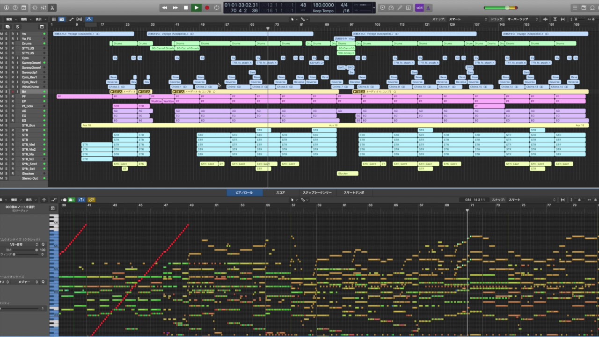Switch to the スコア editor tab
The width and height of the screenshot is (599, 337).
coord(280,192)
